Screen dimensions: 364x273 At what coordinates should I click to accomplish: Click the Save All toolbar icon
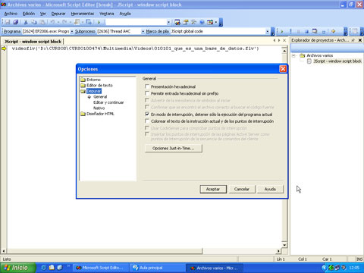[x=16, y=22]
